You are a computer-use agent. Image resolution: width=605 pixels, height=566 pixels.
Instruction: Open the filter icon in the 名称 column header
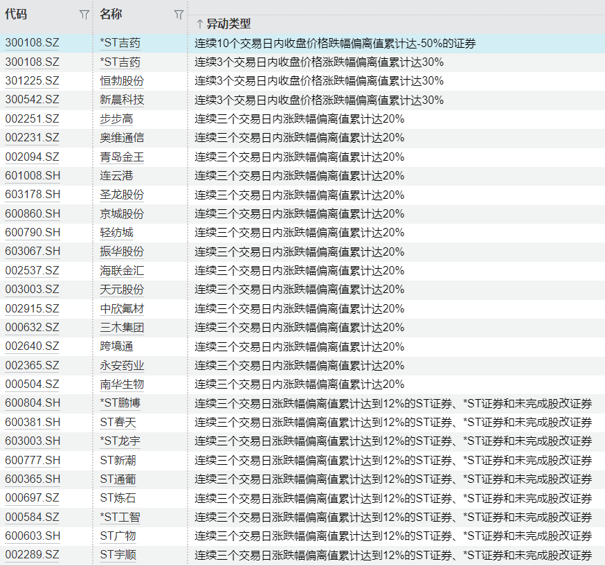[179, 15]
